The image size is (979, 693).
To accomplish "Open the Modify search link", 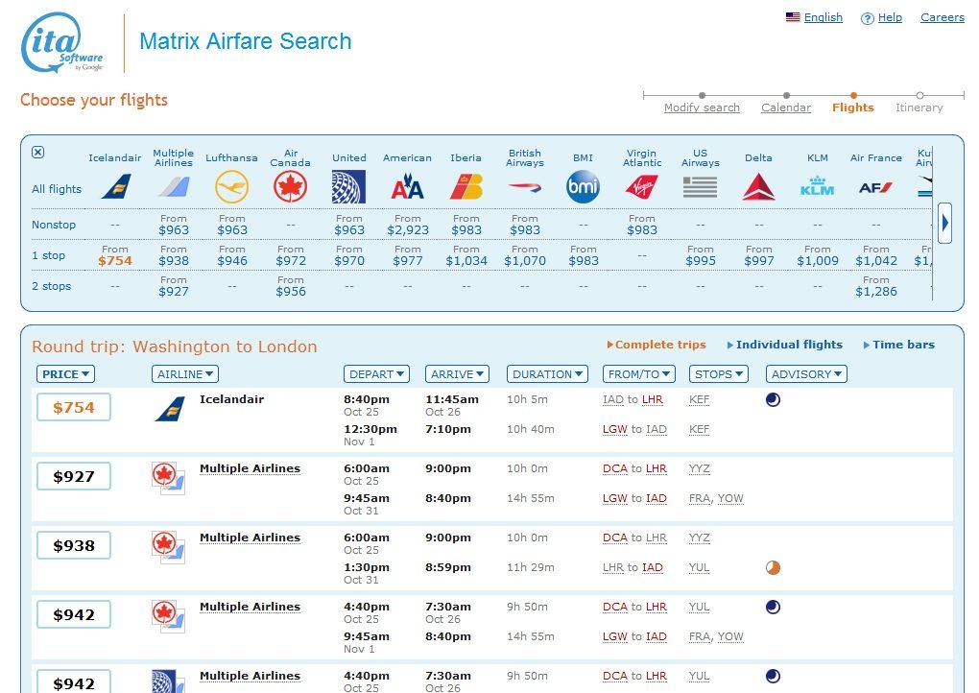I will 702,108.
